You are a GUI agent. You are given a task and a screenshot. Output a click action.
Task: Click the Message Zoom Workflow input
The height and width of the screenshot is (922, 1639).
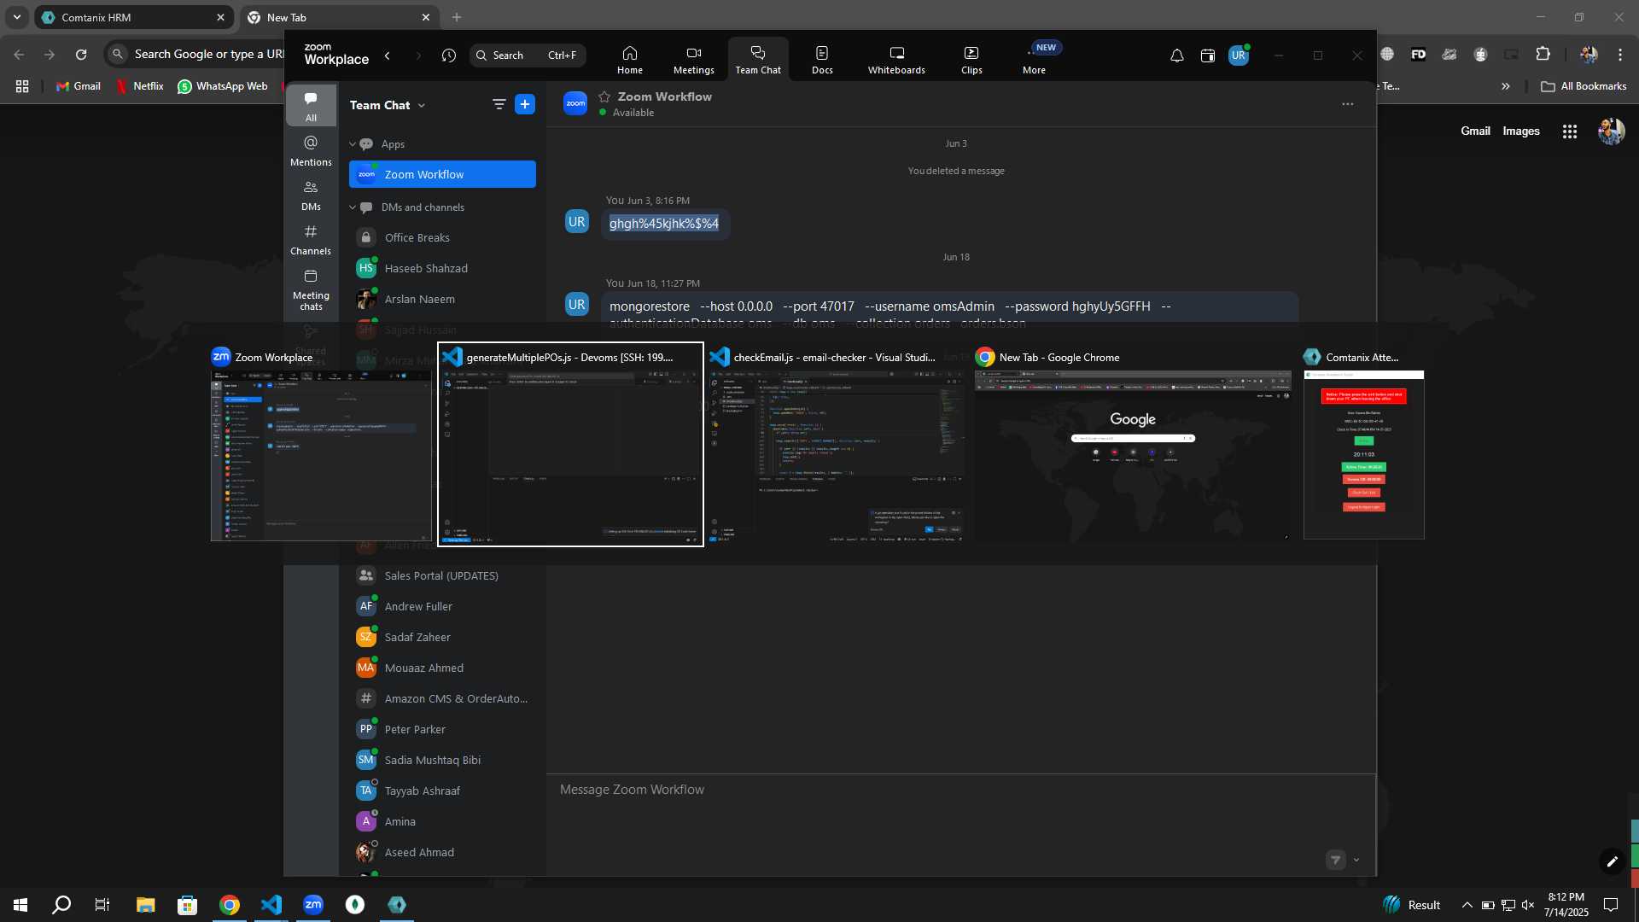(960, 790)
